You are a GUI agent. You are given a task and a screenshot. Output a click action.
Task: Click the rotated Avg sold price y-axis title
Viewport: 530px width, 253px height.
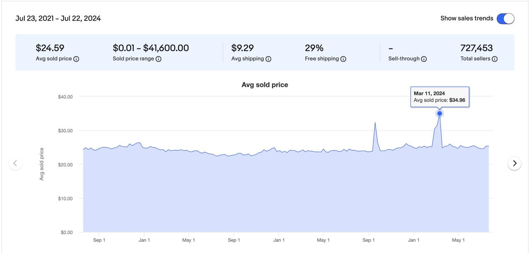[41, 164]
